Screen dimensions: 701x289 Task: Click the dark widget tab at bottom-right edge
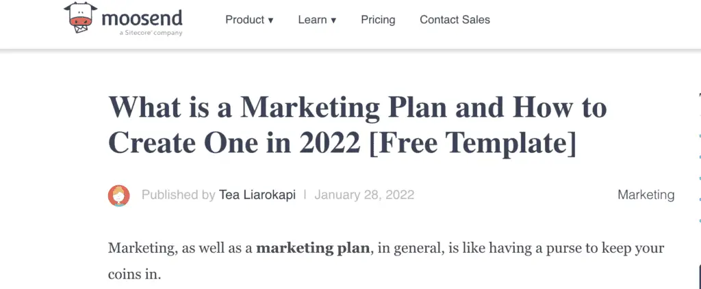click(x=699, y=277)
